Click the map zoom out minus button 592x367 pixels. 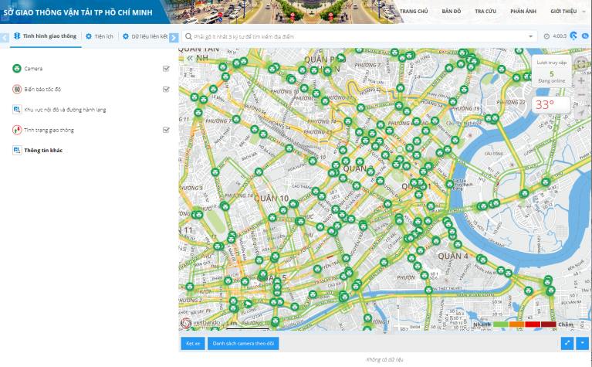click(x=581, y=97)
